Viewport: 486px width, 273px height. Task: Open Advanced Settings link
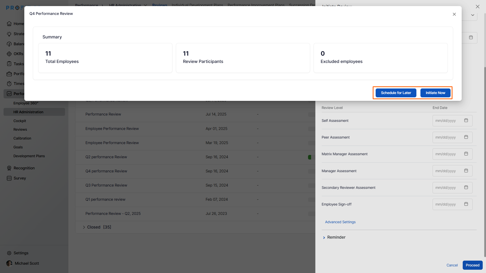(340, 222)
